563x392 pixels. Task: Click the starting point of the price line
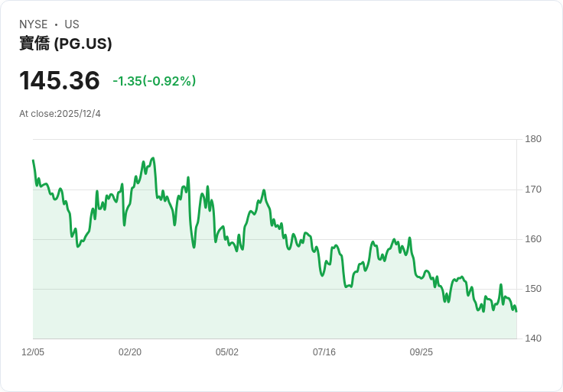pyautogui.click(x=33, y=160)
